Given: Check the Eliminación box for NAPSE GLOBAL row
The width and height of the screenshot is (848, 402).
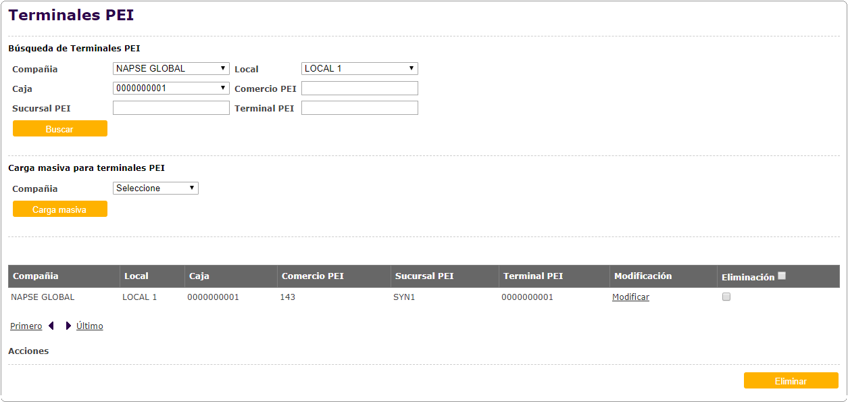Looking at the screenshot, I should tap(726, 297).
